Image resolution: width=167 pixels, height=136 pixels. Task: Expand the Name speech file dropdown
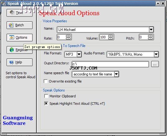coord(116,74)
